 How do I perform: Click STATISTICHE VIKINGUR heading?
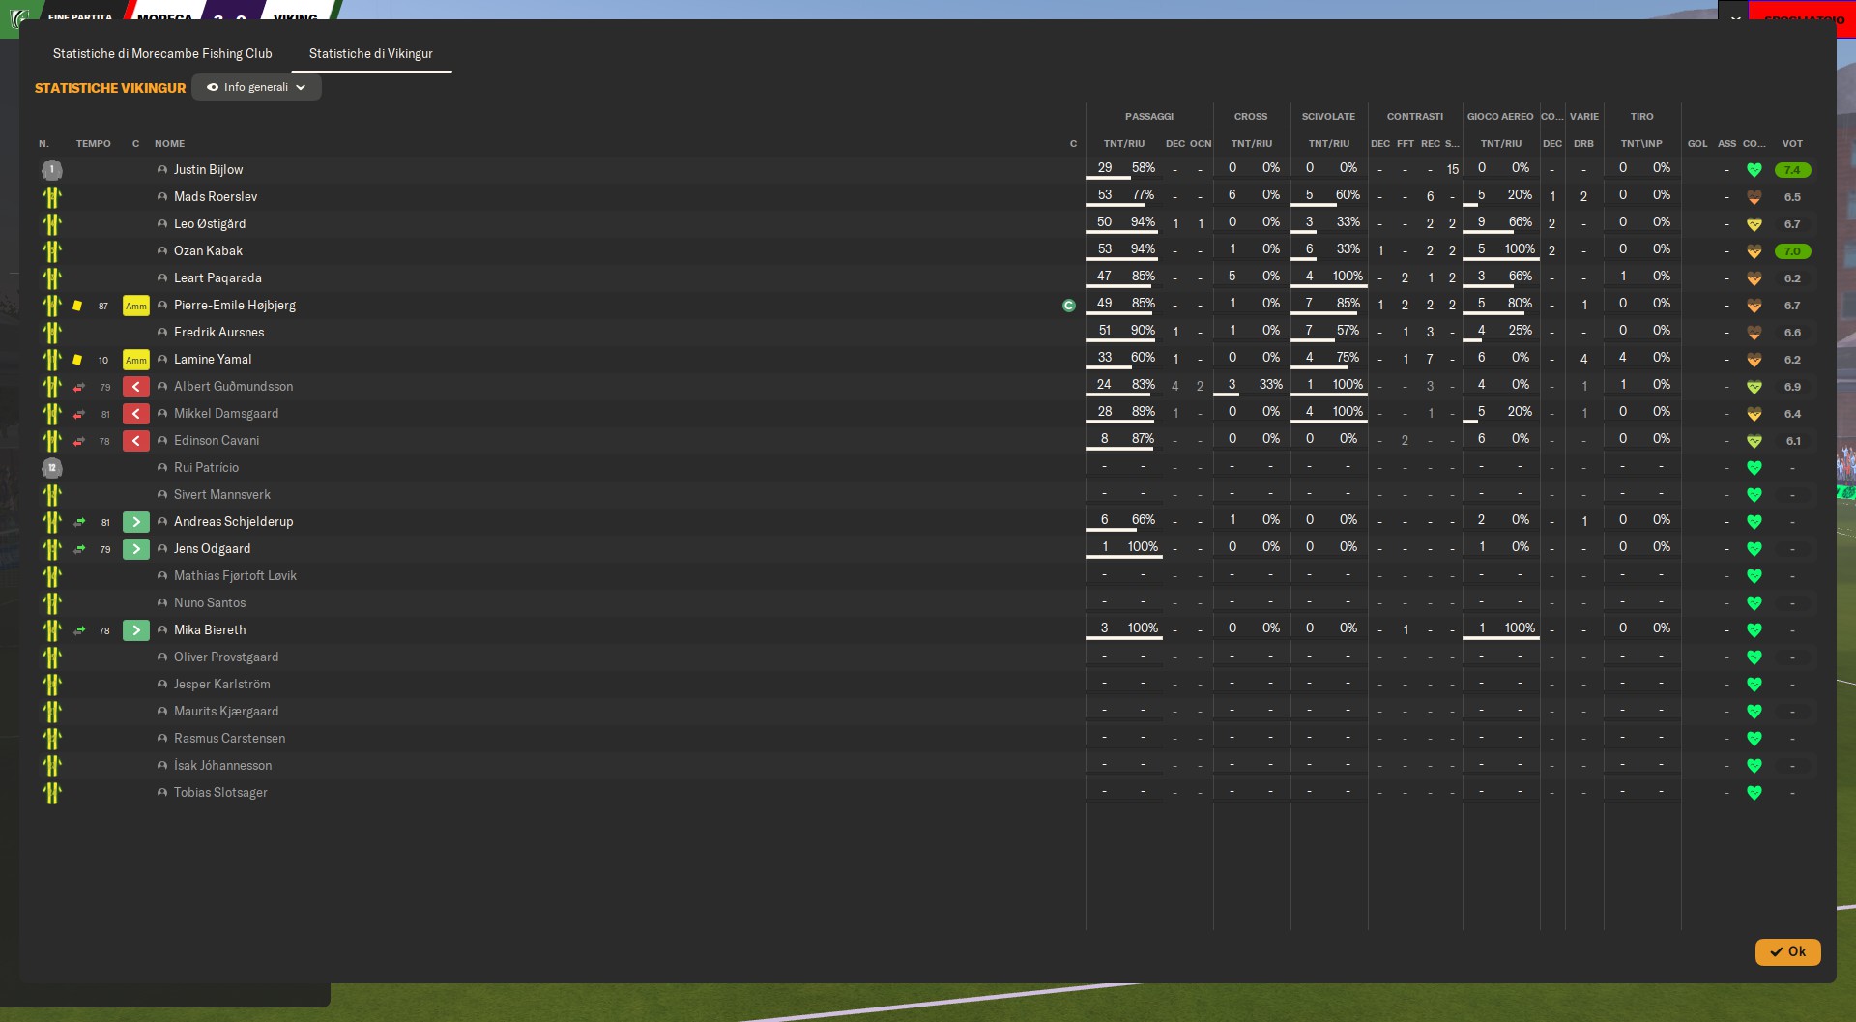(110, 88)
